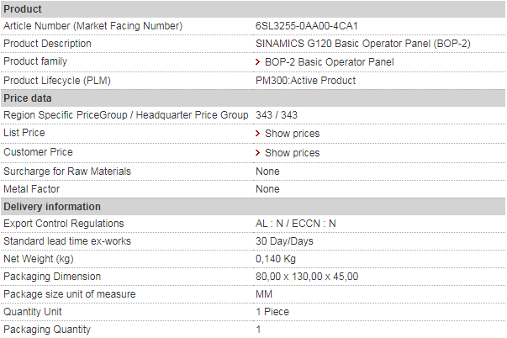This screenshot has width=507, height=338.
Task: Open BOP-2 Basic Operator Panel link
Action: [329, 61]
